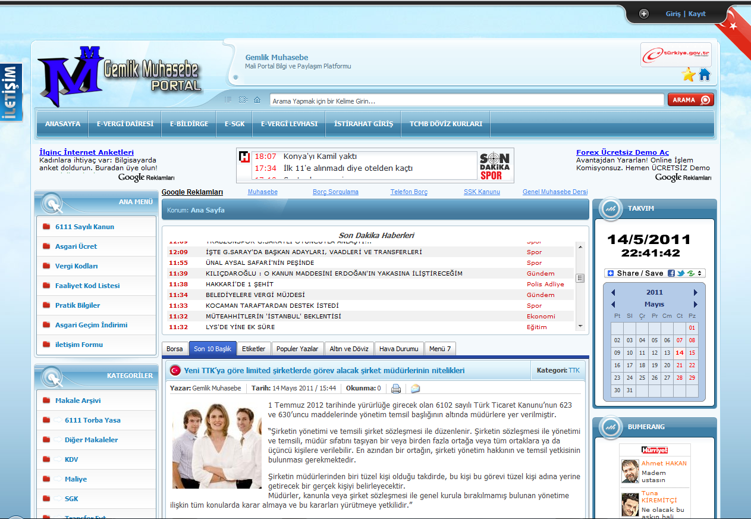Click the blue plus Share icon

coord(611,273)
